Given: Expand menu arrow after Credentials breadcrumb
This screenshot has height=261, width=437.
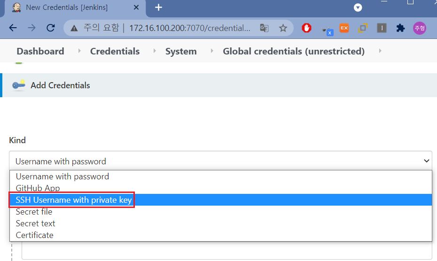Looking at the screenshot, I should (x=155, y=51).
